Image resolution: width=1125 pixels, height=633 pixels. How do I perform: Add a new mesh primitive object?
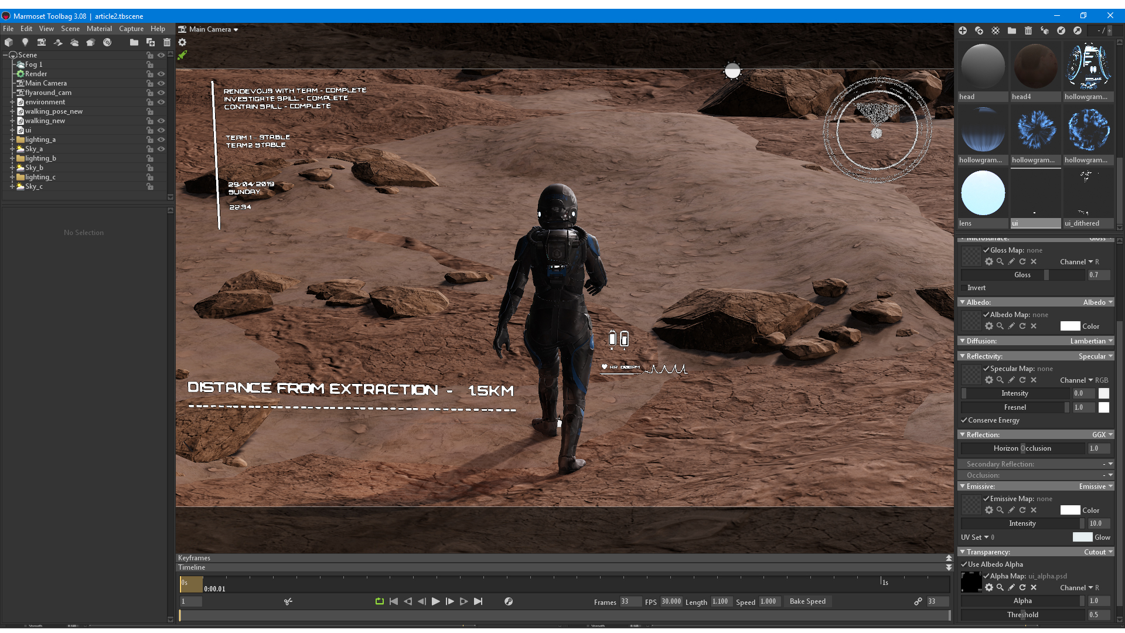tap(9, 42)
